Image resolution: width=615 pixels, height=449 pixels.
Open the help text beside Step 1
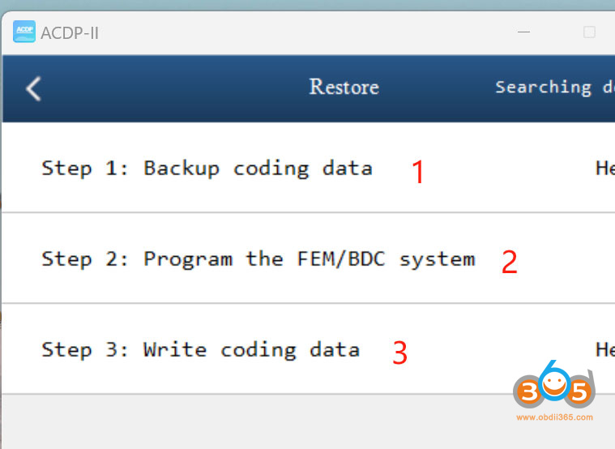(x=604, y=169)
